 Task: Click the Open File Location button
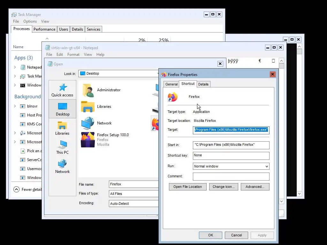(187, 187)
